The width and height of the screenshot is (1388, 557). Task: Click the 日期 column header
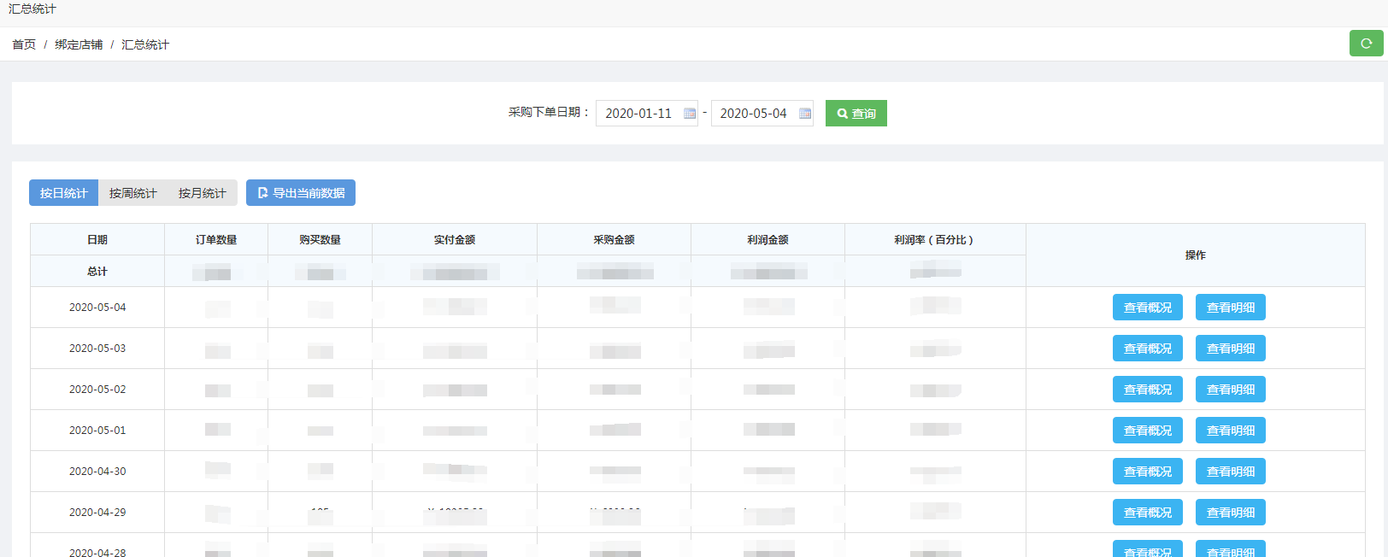97,240
